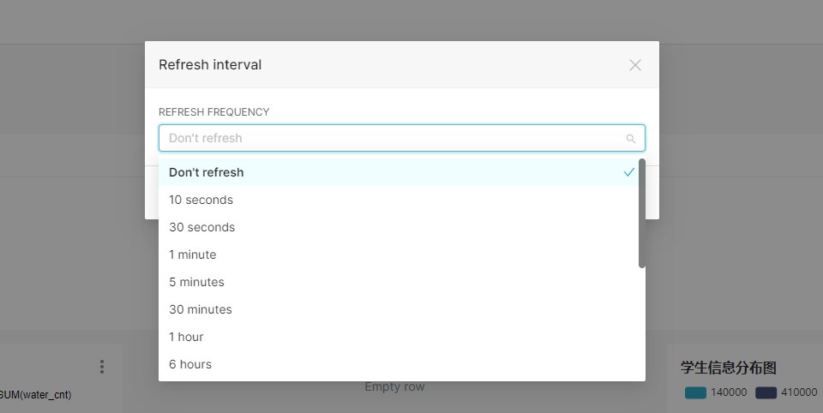Choose the 30 minutes option
Image resolution: width=823 pixels, height=413 pixels.
point(201,309)
